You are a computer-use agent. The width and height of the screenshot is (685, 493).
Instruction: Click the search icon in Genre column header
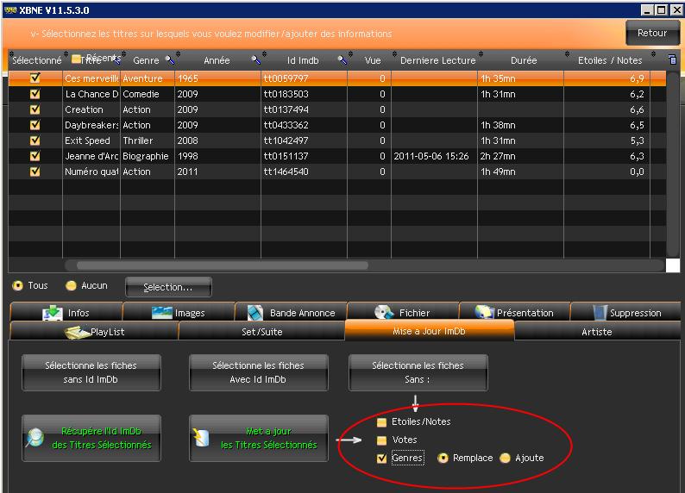[x=169, y=60]
